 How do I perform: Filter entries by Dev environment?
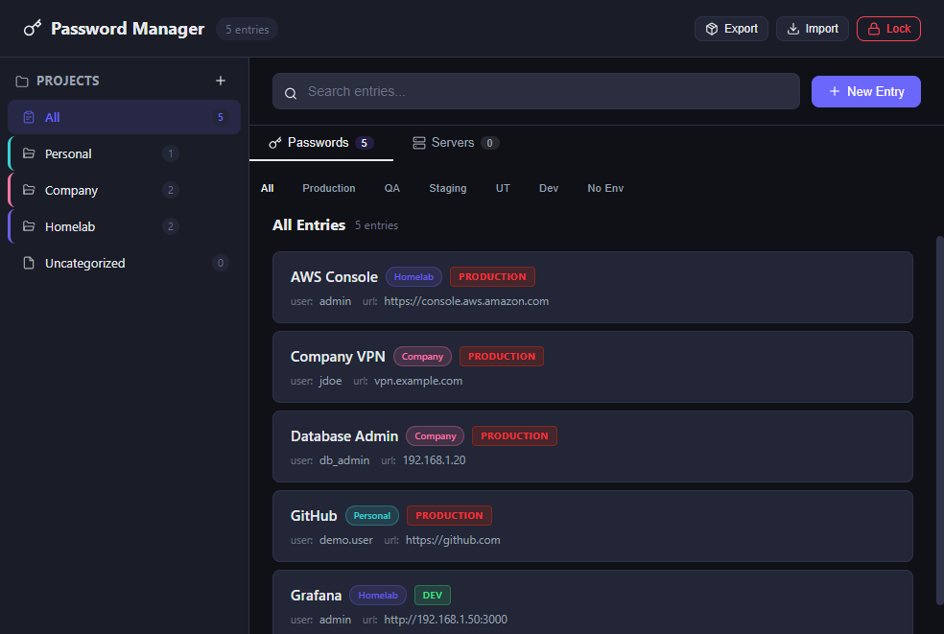(549, 188)
